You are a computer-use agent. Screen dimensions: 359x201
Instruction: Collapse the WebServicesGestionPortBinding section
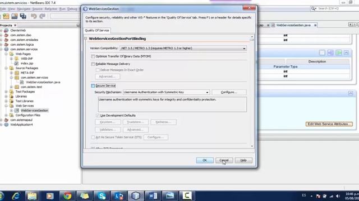(86, 39)
